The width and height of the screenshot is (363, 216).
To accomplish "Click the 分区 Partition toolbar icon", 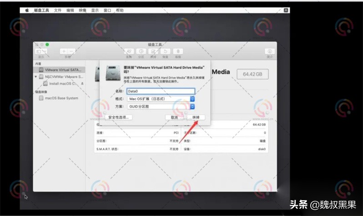I will pos(141,51).
